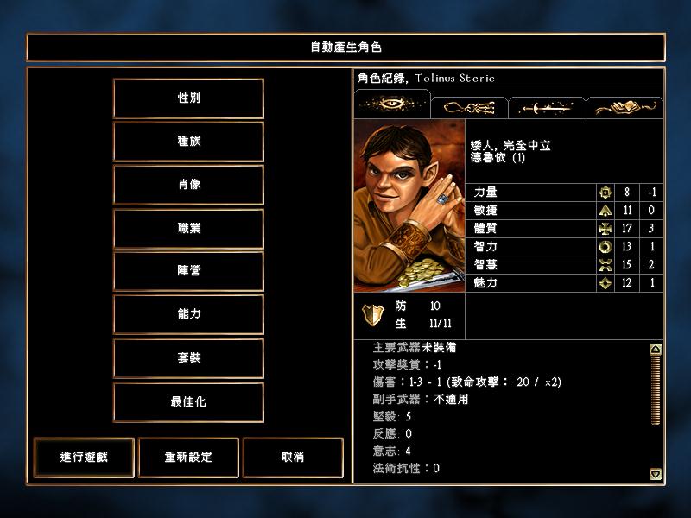Image resolution: width=691 pixels, height=518 pixels.
Task: Open the sword feats tab
Action: pyautogui.click(x=547, y=107)
